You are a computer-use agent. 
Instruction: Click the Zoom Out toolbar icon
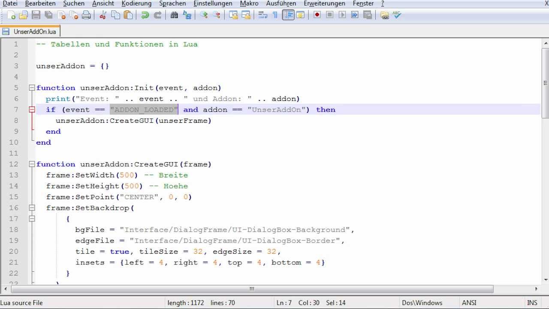(216, 15)
